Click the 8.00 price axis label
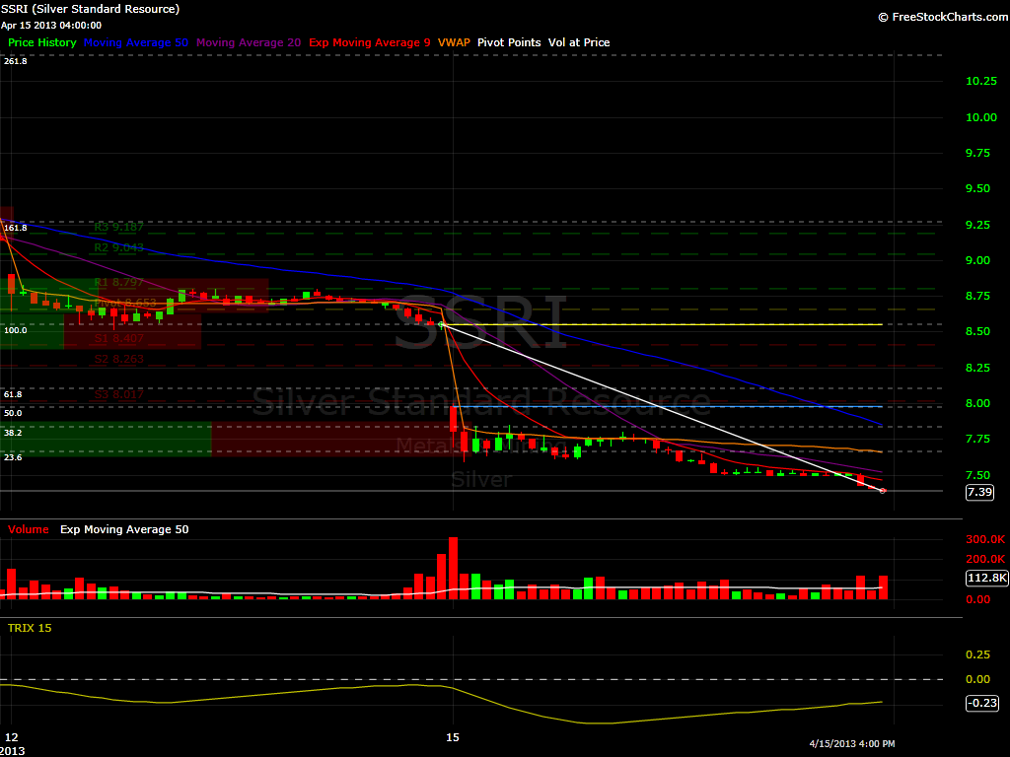This screenshot has height=757, width=1010. point(977,403)
